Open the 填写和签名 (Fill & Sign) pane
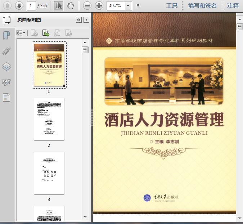This screenshot has height=224, width=243. 202,5
